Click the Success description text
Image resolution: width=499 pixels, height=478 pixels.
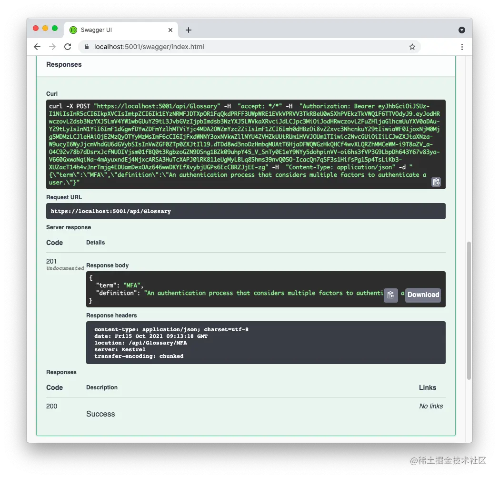tap(100, 414)
